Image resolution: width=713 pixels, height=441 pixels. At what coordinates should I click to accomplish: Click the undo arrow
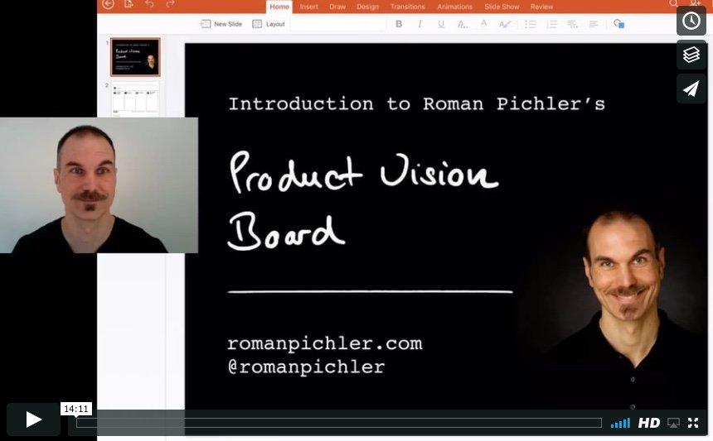pos(149,4)
